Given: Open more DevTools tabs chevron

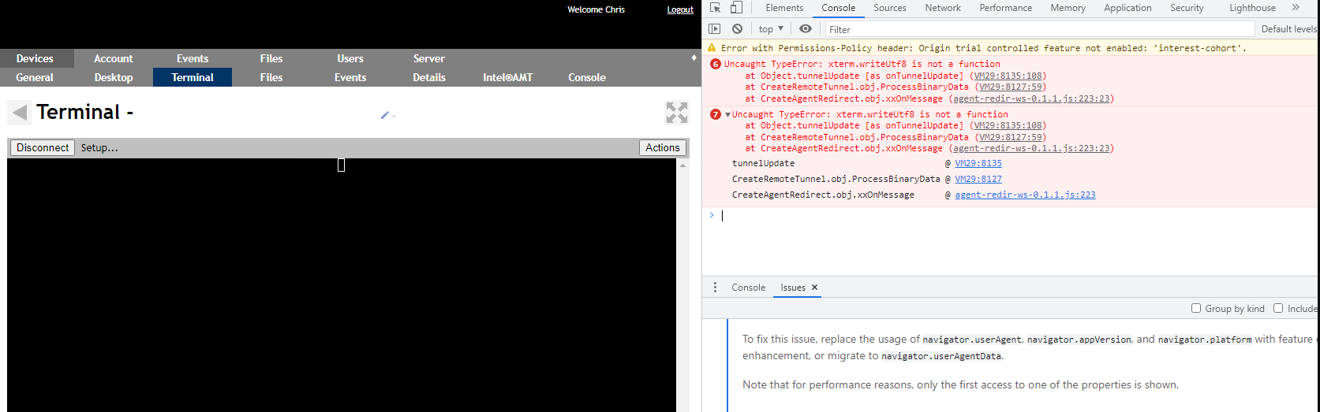Looking at the screenshot, I should [1296, 8].
